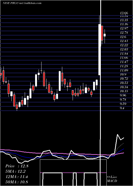Click the 13.16 price axis label
Screen dimensions: 133x186
click(x=124, y=24)
